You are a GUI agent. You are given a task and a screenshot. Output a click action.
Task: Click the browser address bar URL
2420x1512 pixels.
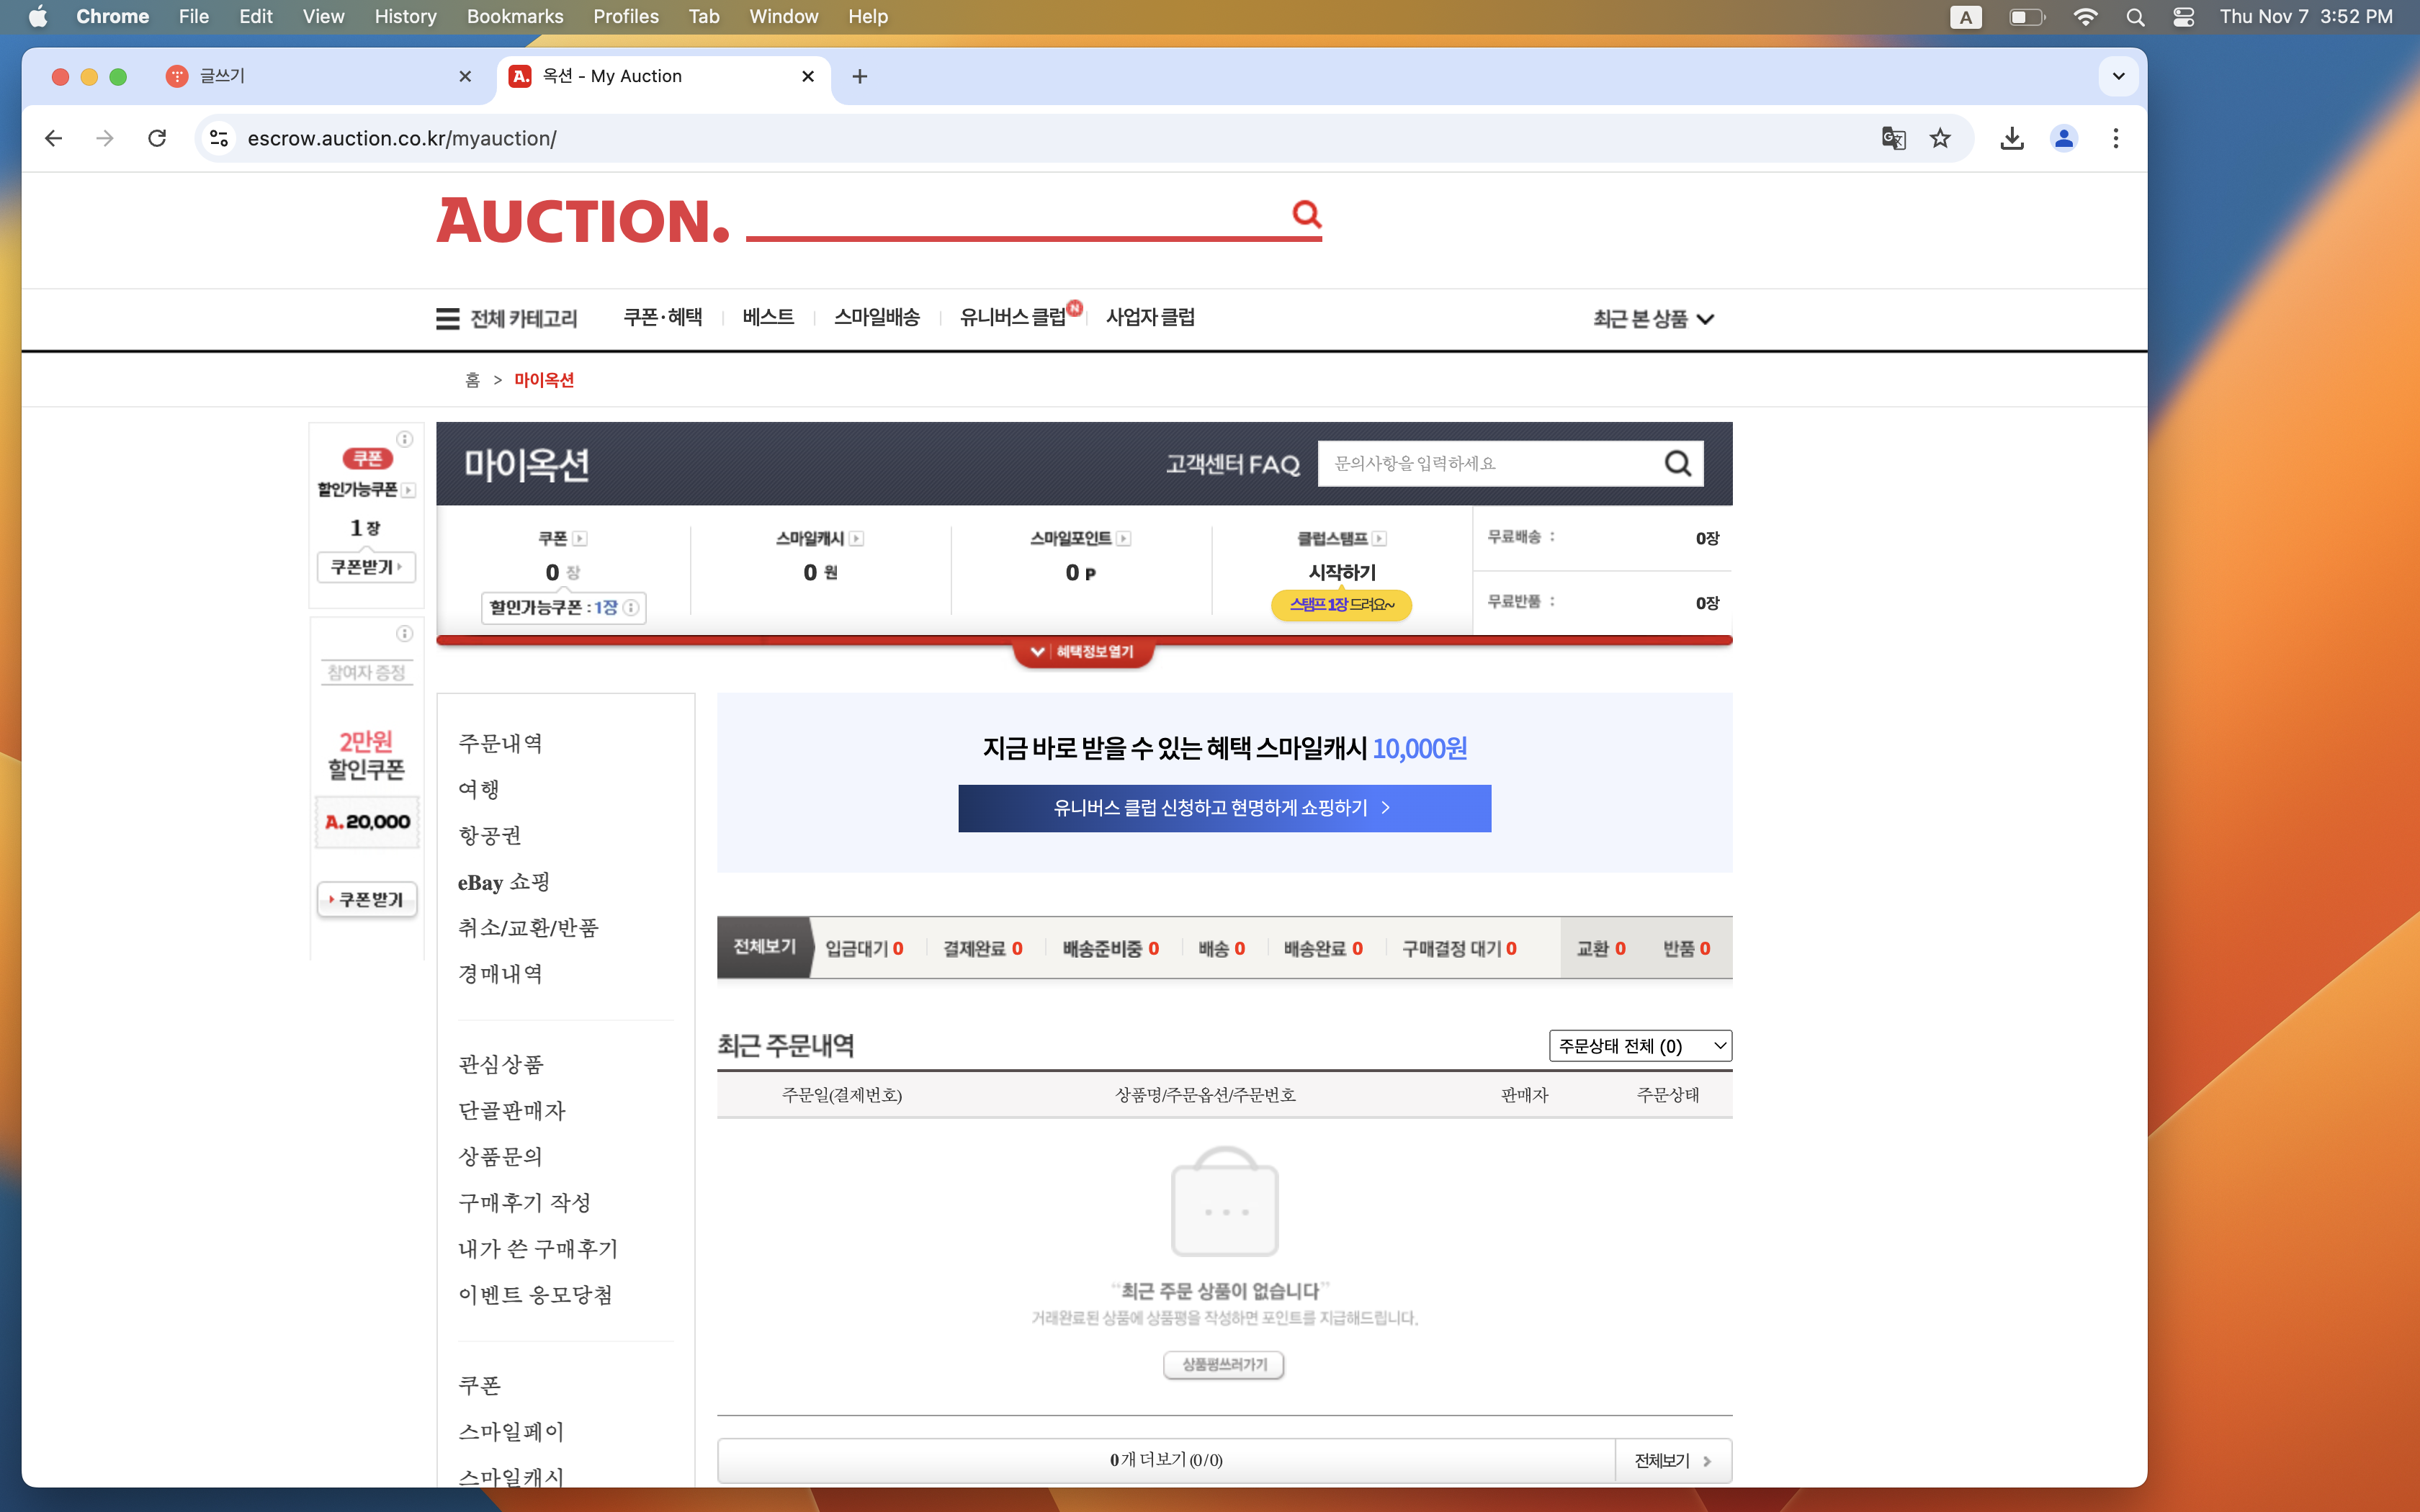pyautogui.click(x=402, y=138)
